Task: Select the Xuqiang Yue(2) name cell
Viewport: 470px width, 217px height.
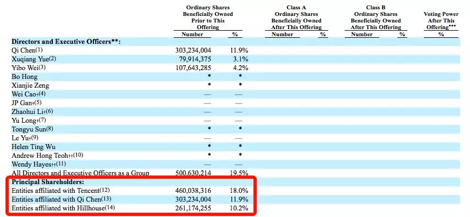Action: coord(34,59)
